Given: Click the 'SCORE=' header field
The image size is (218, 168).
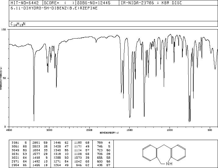Looking at the screenshot, I should tap(59, 3).
